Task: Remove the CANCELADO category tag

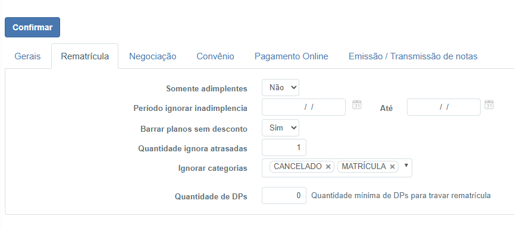Action: (x=328, y=167)
